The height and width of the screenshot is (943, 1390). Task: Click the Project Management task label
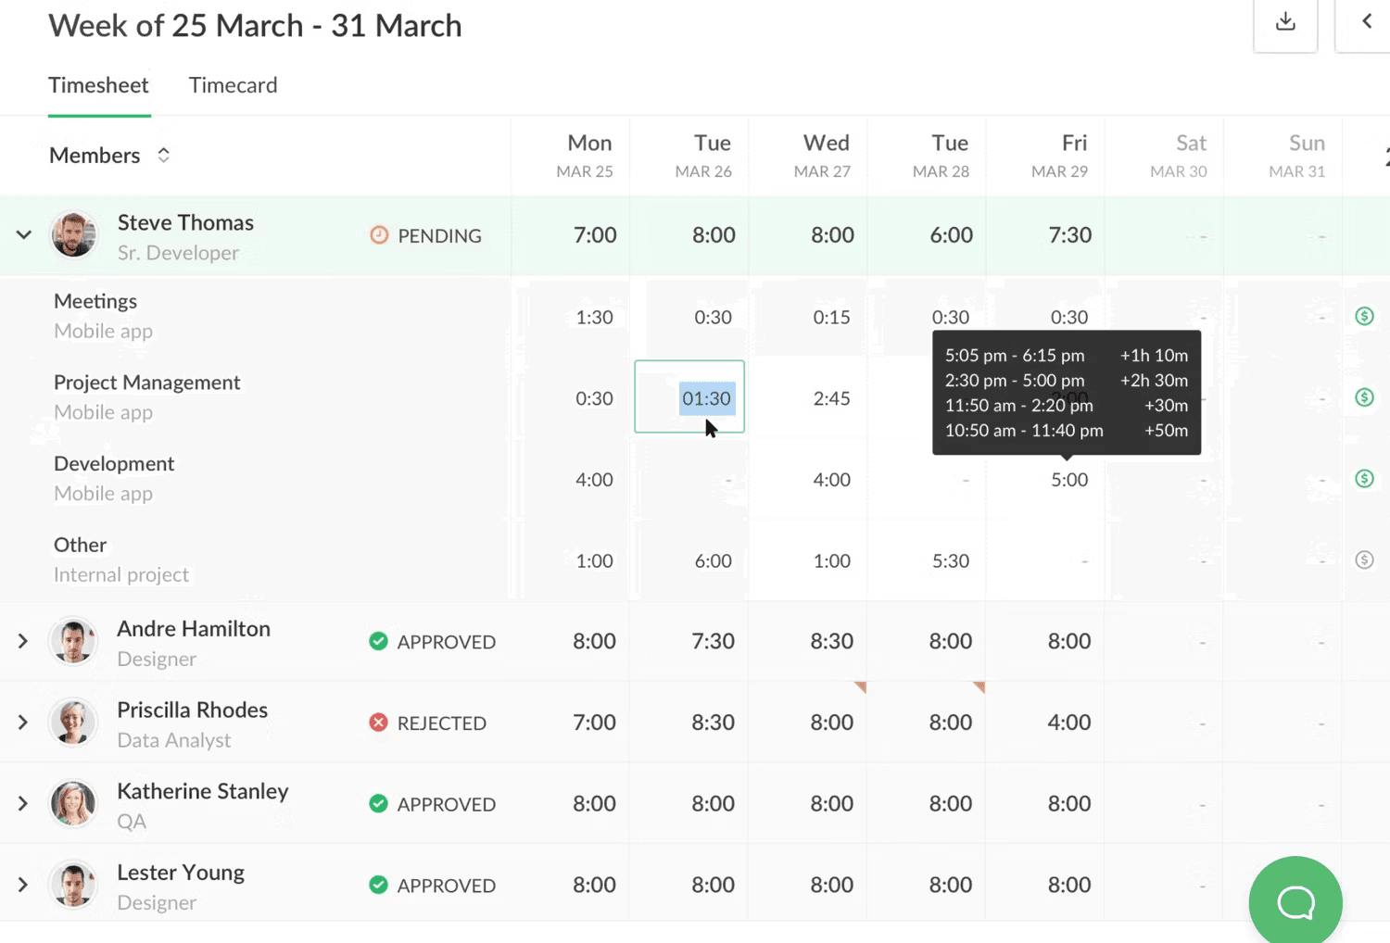click(x=146, y=383)
